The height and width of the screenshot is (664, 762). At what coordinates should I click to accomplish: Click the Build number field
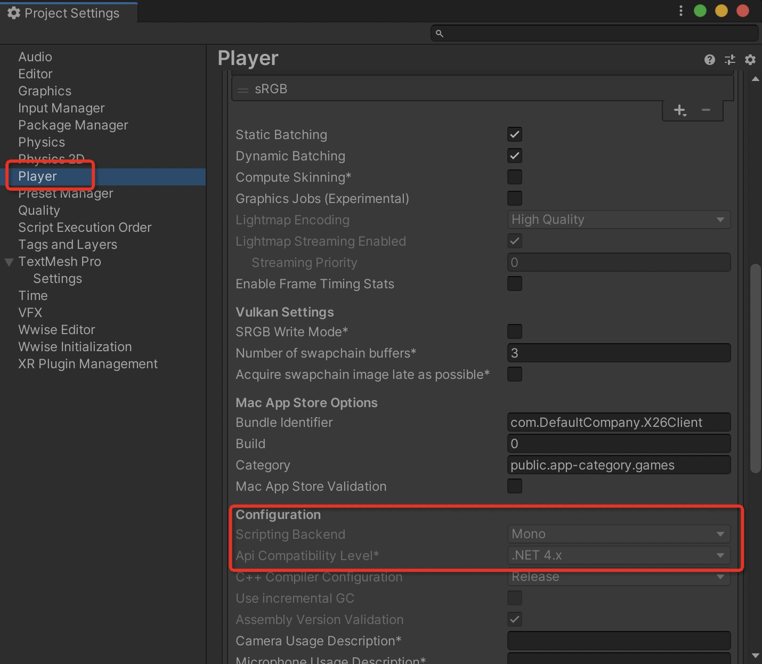coord(619,443)
